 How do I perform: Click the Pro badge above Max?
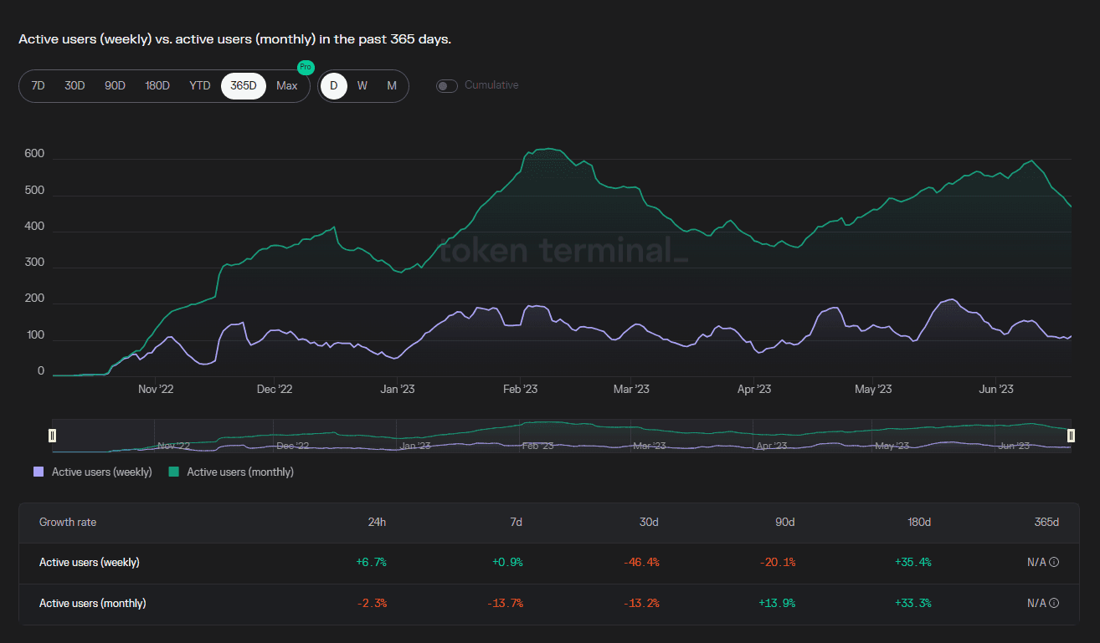(306, 67)
